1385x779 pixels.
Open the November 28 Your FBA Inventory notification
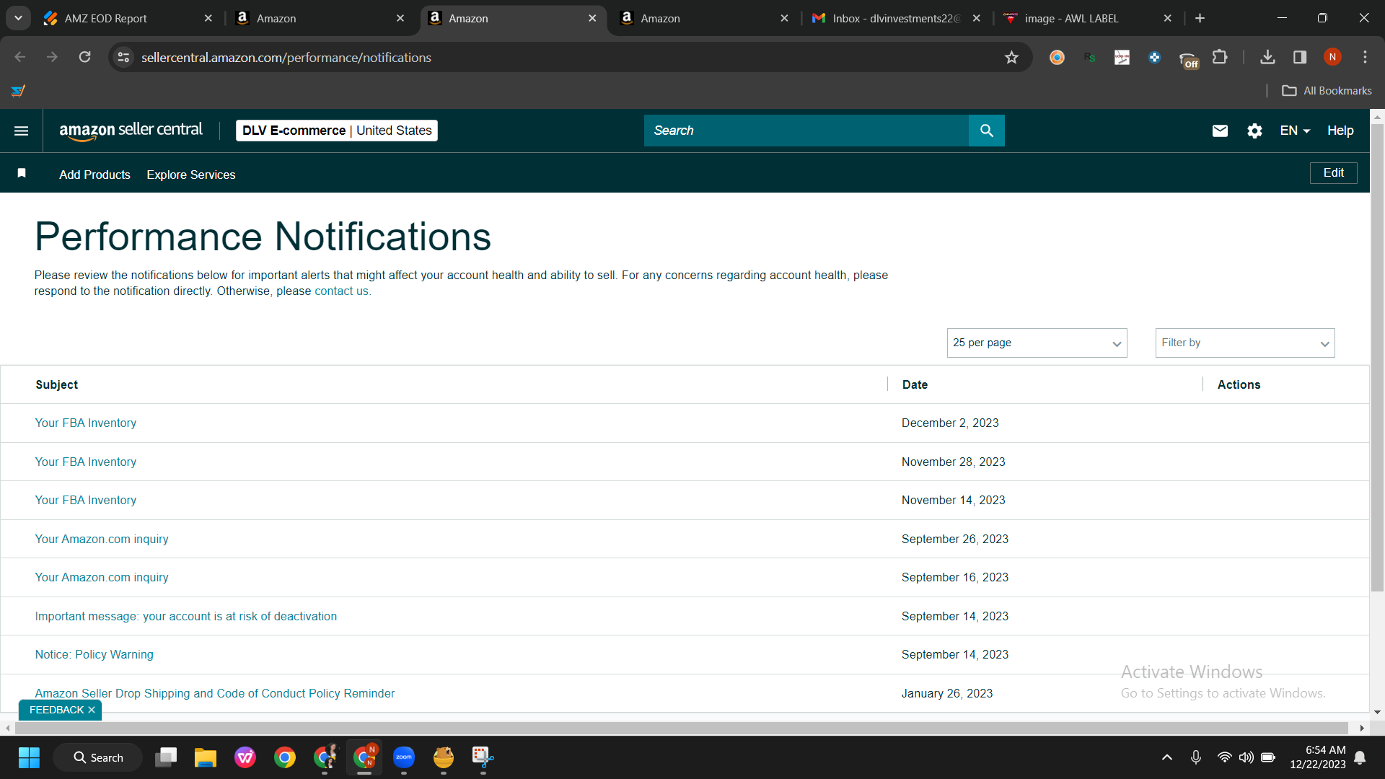point(86,462)
